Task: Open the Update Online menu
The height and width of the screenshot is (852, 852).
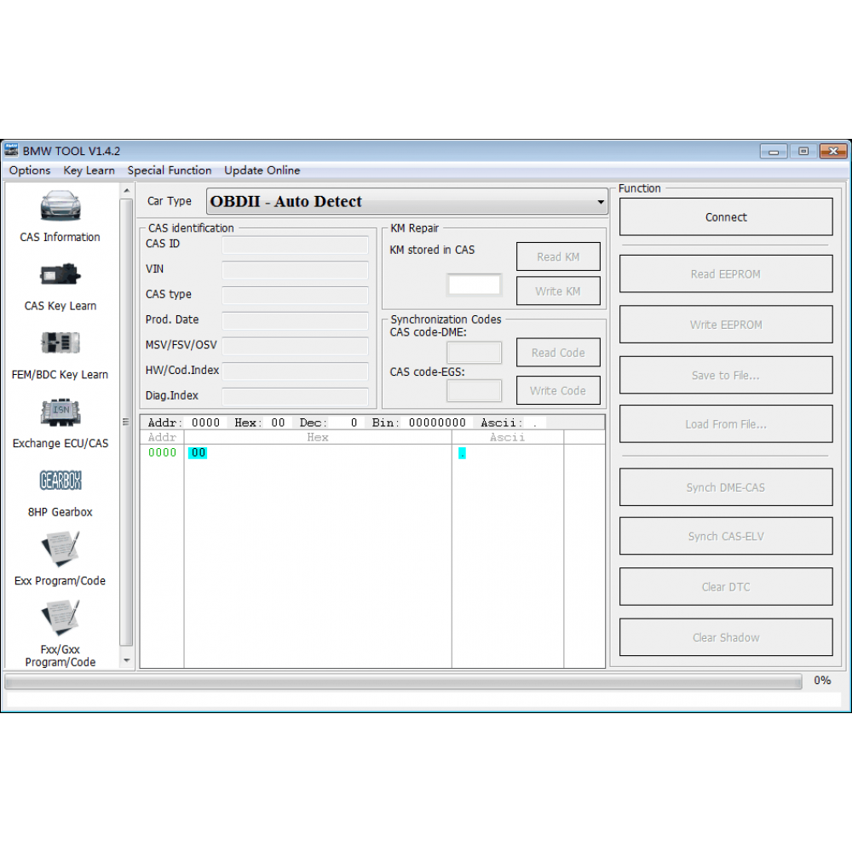Action: pyautogui.click(x=262, y=170)
